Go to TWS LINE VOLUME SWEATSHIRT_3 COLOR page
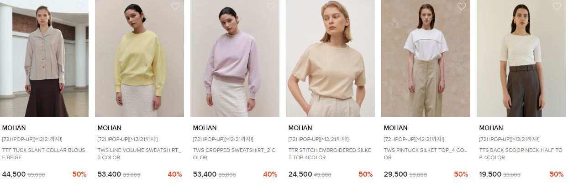568x183 pixels. 139,154
